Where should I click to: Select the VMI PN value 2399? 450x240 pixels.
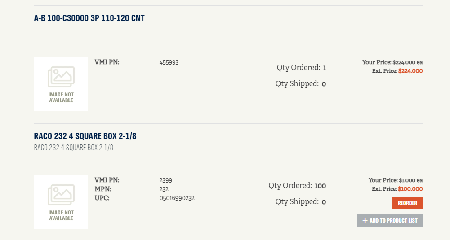click(x=166, y=180)
